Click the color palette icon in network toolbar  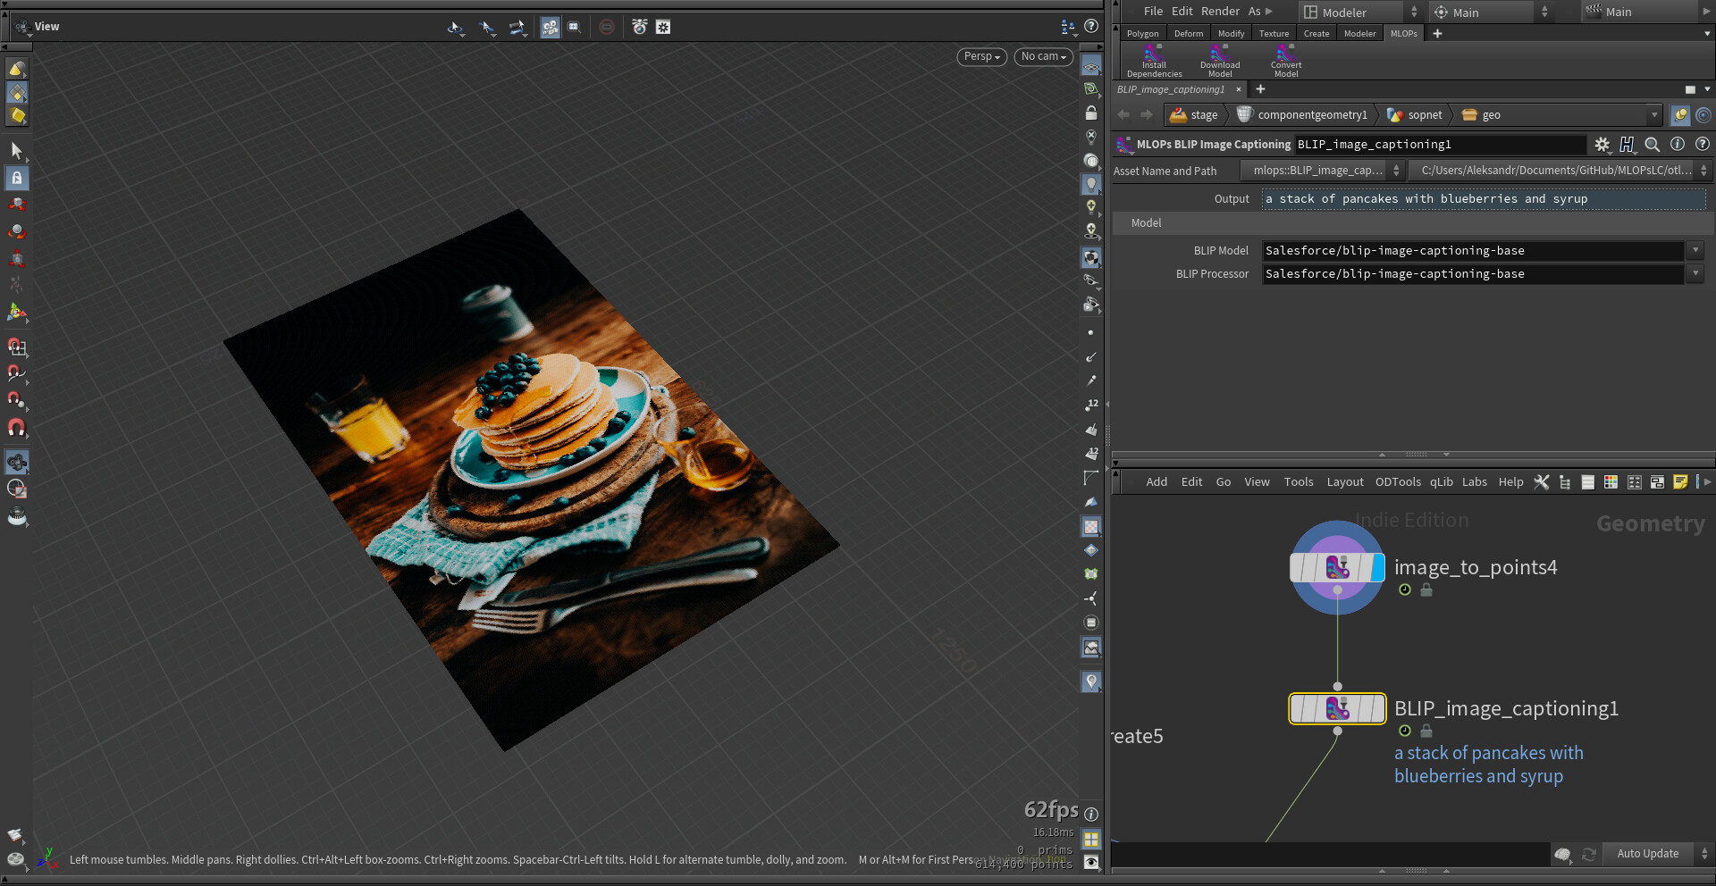click(1611, 482)
